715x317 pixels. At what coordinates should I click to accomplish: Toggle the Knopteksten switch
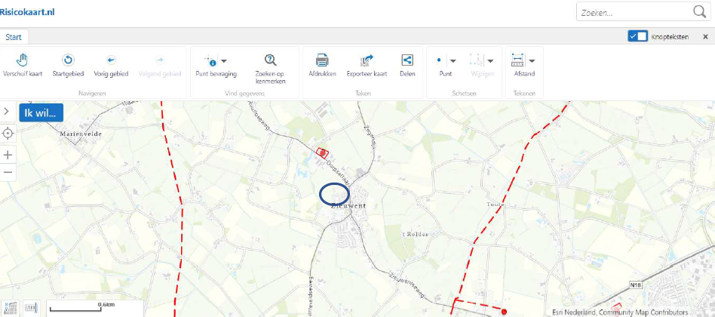[637, 36]
